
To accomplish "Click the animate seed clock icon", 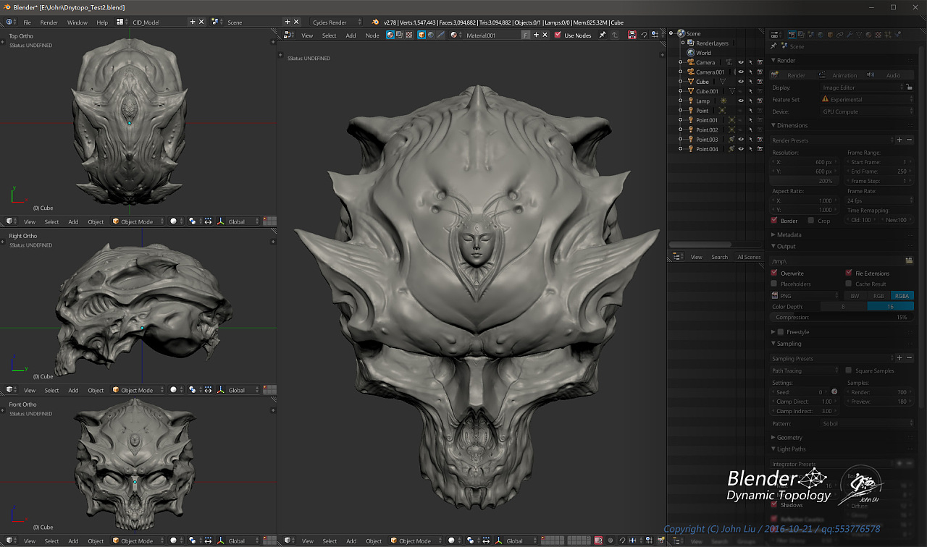I will [x=834, y=392].
